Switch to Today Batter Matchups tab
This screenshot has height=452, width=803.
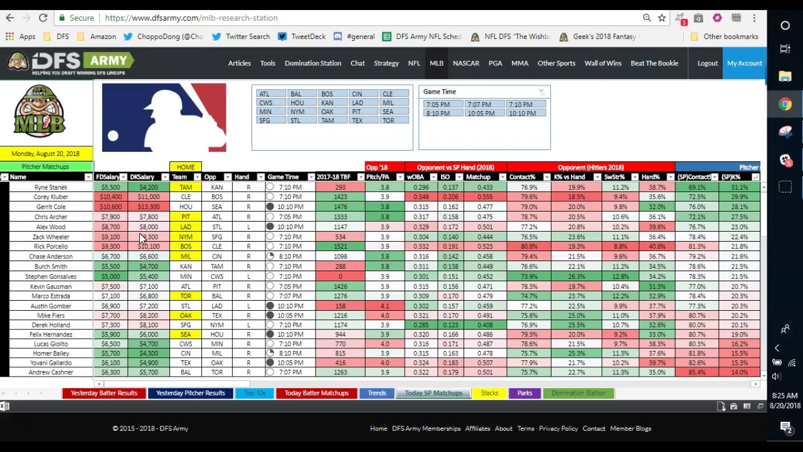click(x=316, y=394)
